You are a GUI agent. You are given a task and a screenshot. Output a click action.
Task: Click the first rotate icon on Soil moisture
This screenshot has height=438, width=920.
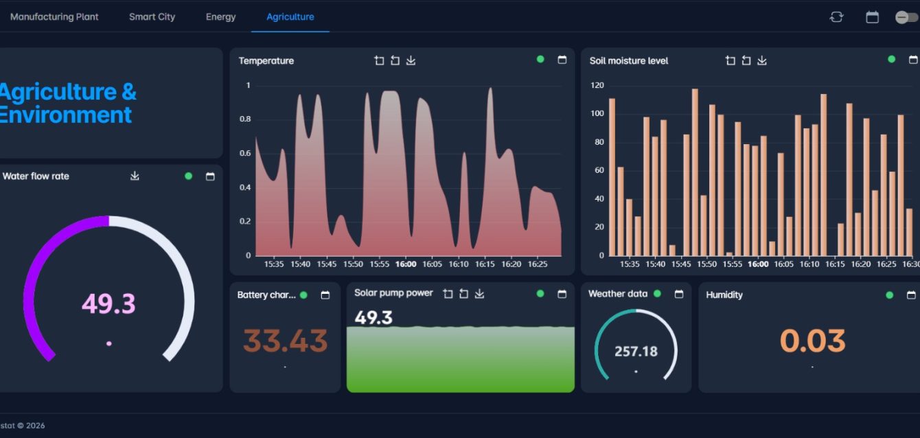click(731, 60)
